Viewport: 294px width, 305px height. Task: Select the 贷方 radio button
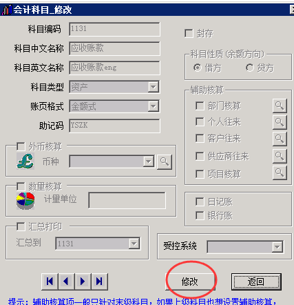pos(249,68)
